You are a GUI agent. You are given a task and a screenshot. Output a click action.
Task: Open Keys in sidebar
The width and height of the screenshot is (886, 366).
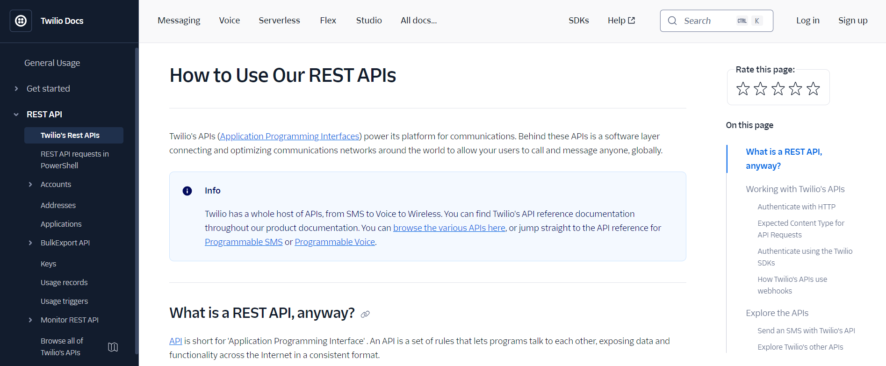(48, 264)
